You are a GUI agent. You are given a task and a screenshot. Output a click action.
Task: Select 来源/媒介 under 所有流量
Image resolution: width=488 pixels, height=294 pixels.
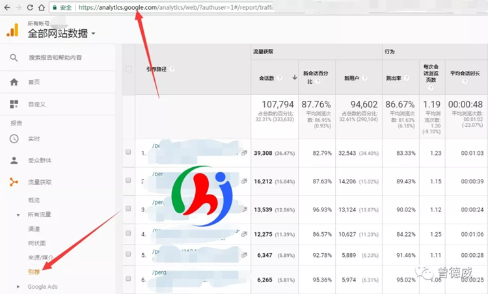tap(40, 258)
